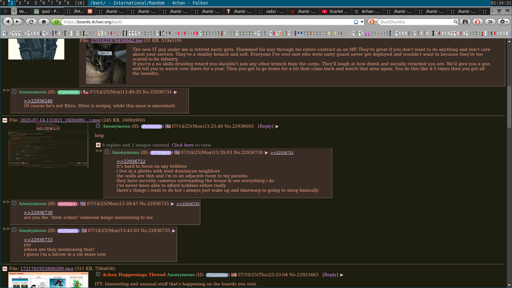Click the flag on post No.22936693
Screen dimensions: 512x288
click(168, 126)
